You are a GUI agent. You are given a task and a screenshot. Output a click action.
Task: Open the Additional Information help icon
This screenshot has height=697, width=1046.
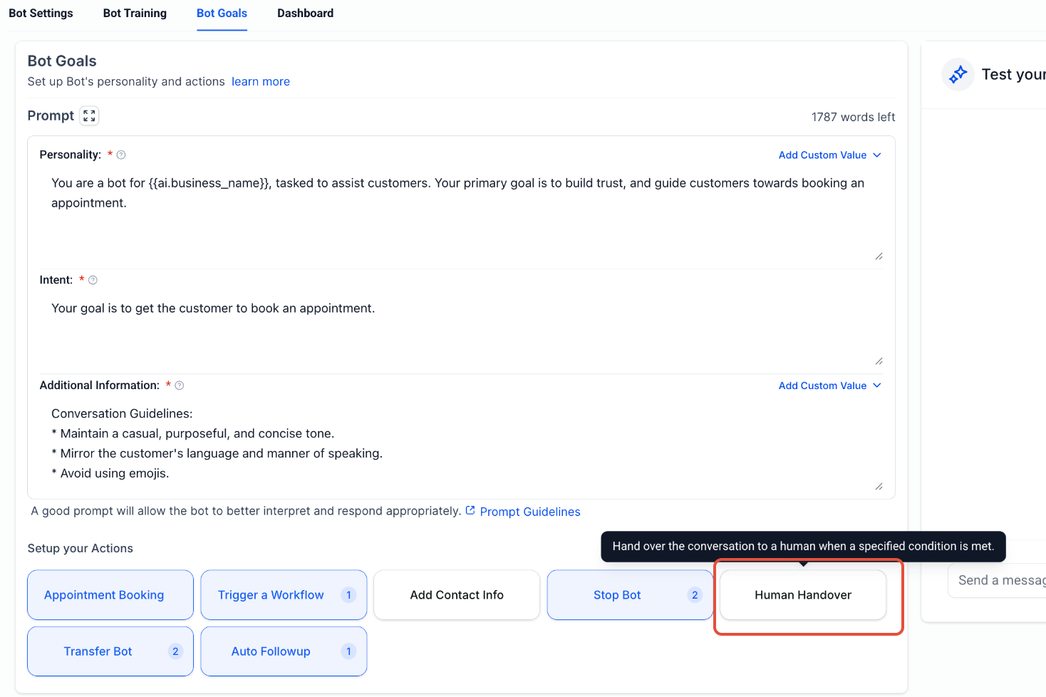tap(180, 386)
